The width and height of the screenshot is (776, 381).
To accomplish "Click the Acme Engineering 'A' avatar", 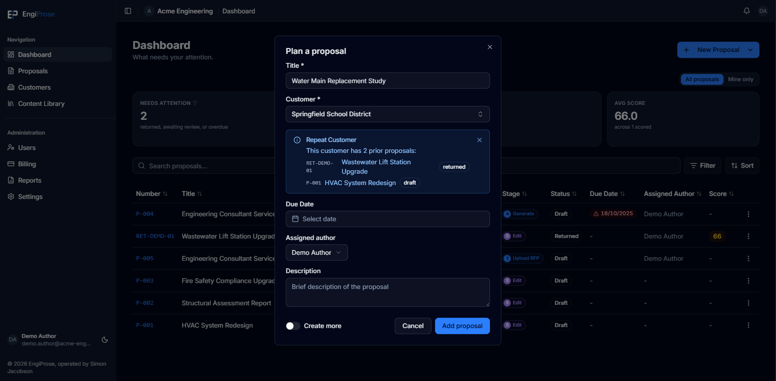I will click(x=149, y=11).
